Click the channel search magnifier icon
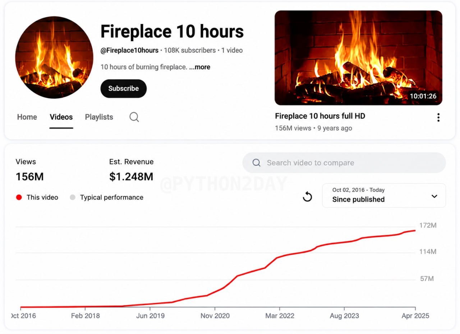The height and width of the screenshot is (334, 460). coord(134,117)
